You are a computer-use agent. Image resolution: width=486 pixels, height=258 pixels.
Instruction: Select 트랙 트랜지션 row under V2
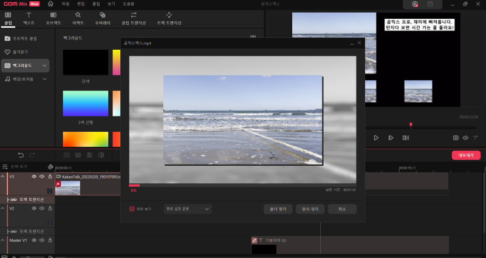click(27, 232)
